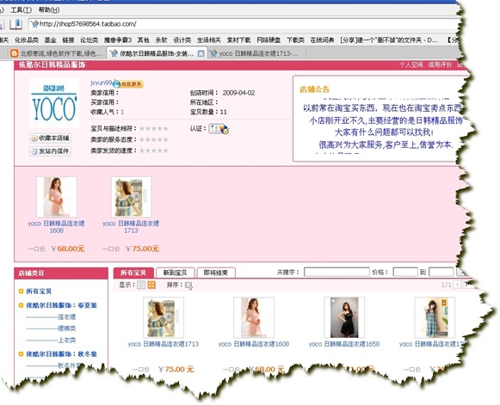Click the 关键字 search input field
500x405 pixels.
pos(336,272)
